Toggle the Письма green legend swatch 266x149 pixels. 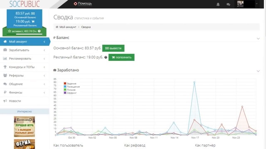tap(65, 90)
